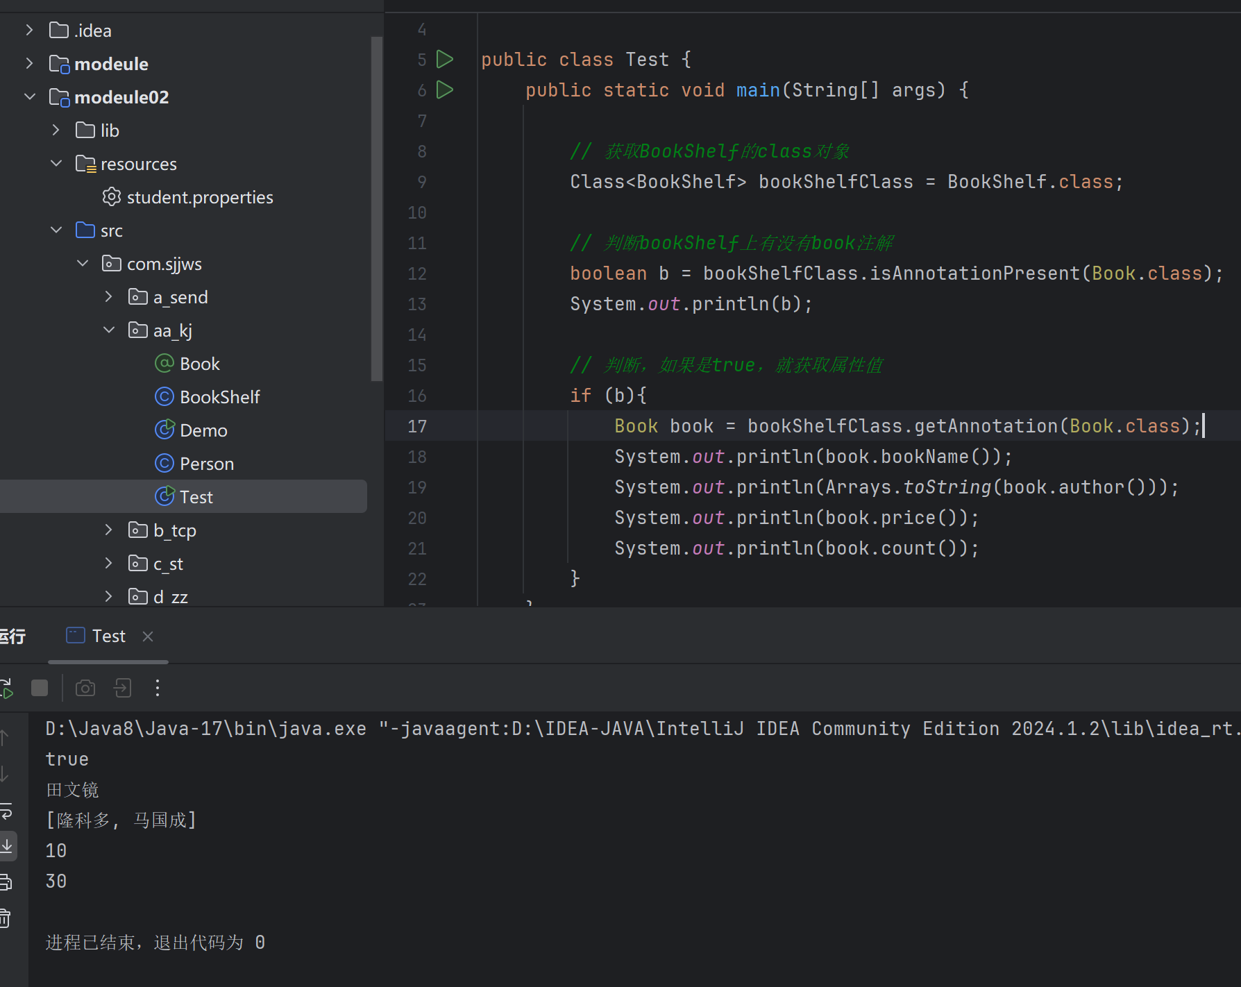Click the project tree vertical scrollbar

click(x=377, y=208)
